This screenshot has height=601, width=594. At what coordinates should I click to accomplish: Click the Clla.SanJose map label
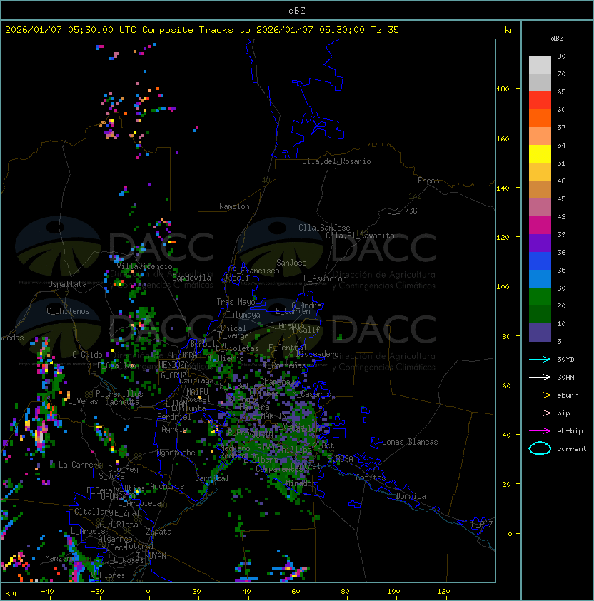(324, 228)
